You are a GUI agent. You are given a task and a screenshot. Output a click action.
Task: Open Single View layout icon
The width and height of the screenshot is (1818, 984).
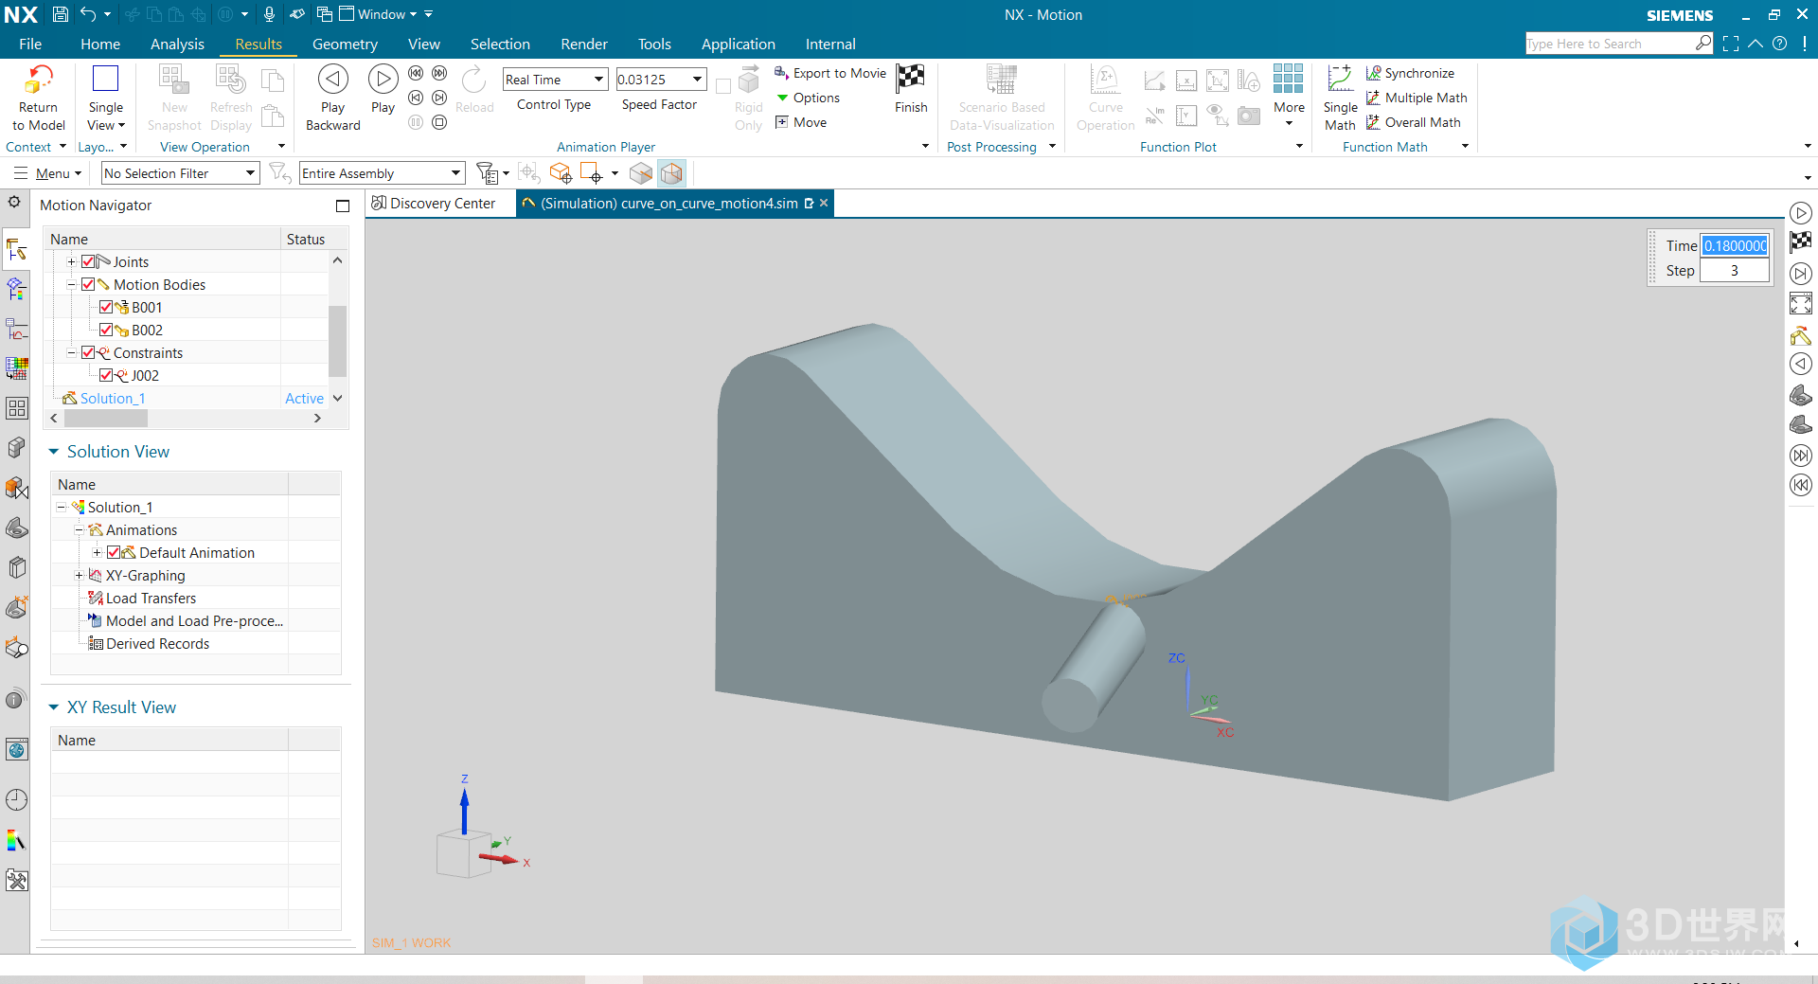point(105,79)
